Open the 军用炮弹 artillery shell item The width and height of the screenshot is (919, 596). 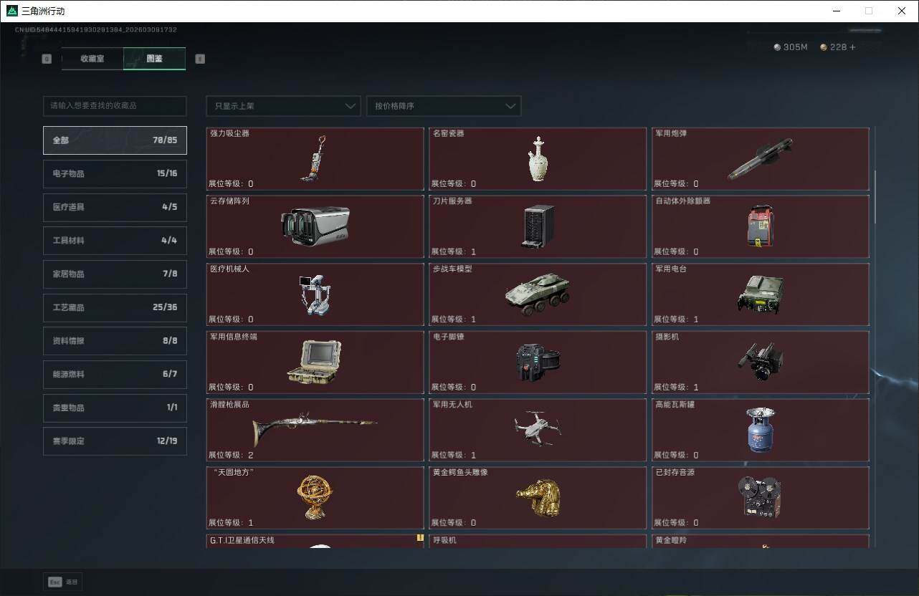[760, 159]
